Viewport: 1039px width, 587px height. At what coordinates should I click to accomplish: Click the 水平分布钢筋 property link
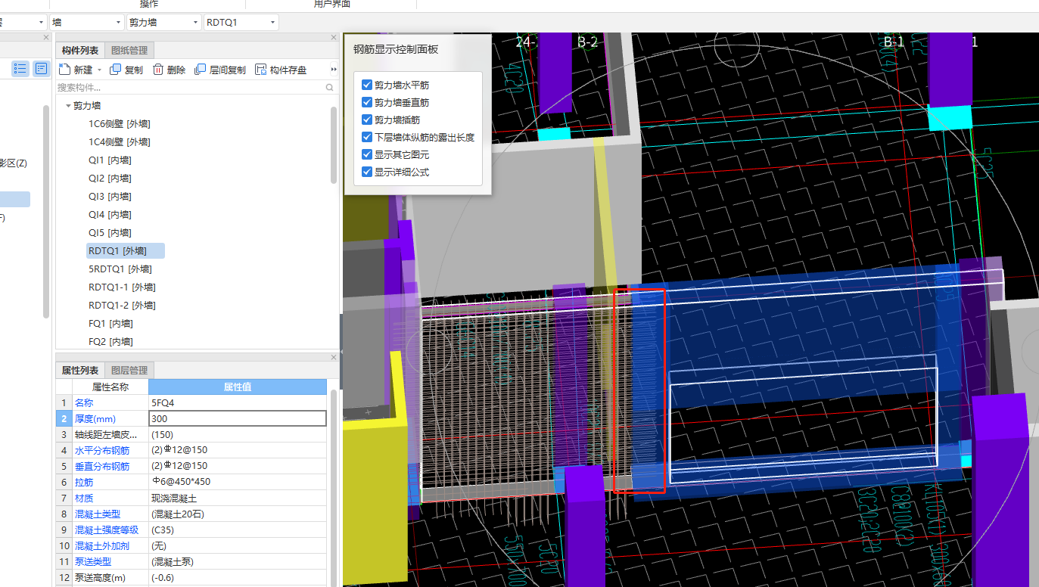pyautogui.click(x=102, y=450)
